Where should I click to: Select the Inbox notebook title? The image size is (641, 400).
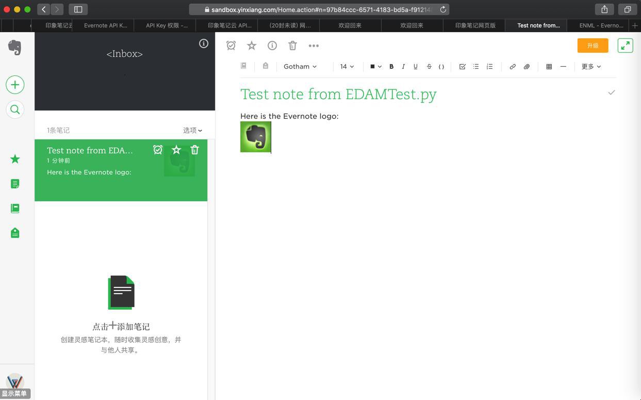pos(124,54)
